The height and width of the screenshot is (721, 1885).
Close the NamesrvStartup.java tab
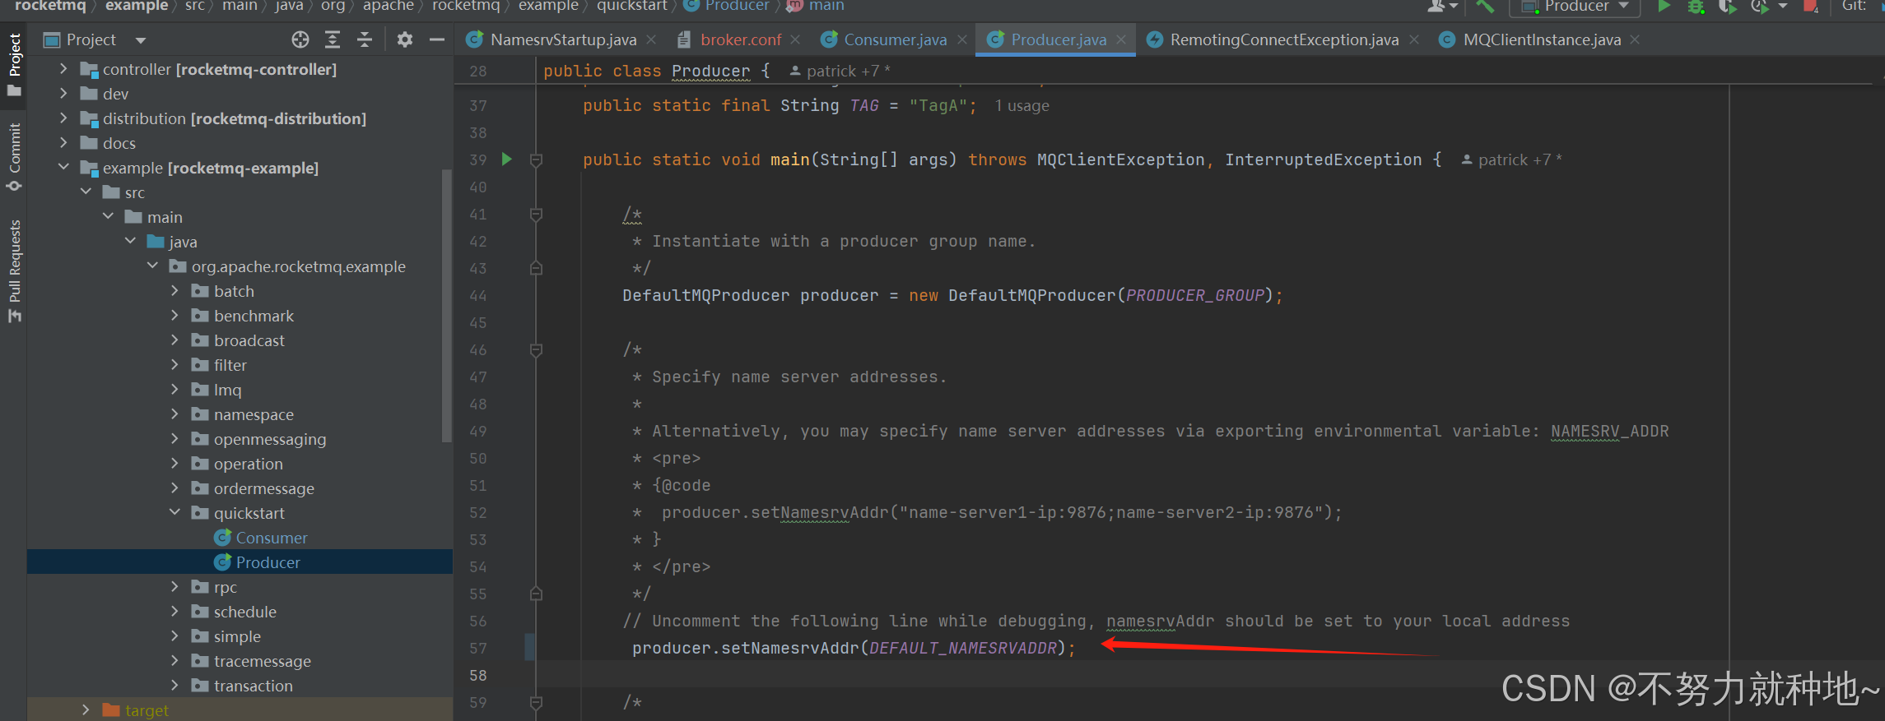[x=651, y=39]
